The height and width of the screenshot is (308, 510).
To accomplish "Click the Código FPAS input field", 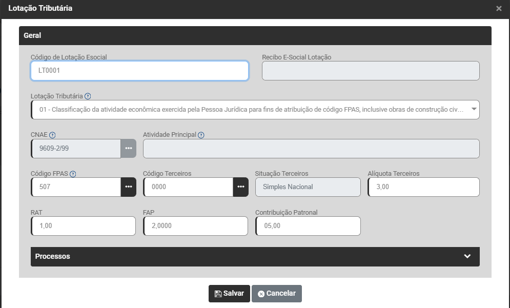I will [x=76, y=187].
